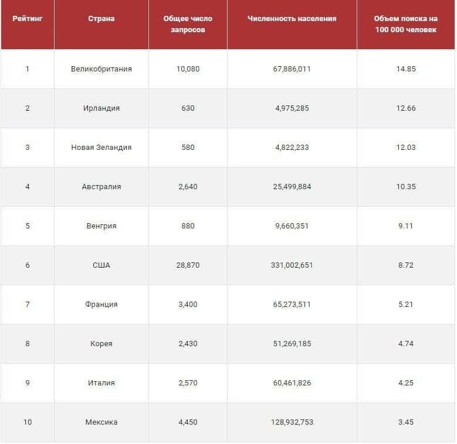Click the Новая Зеландия cell
This screenshot has width=457, height=444.
point(101,148)
